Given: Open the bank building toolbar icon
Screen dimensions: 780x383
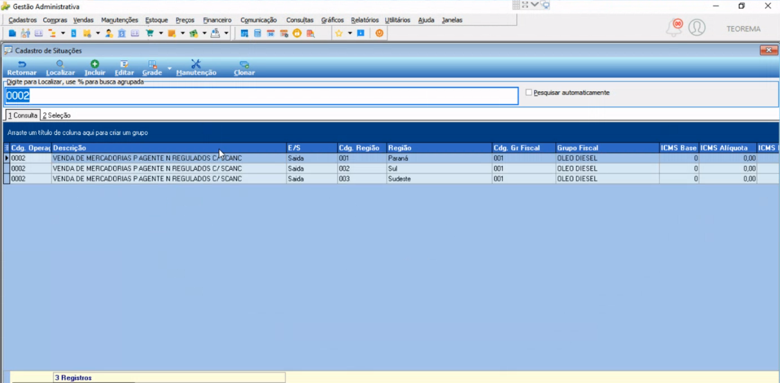Looking at the screenshot, I should [x=122, y=33].
